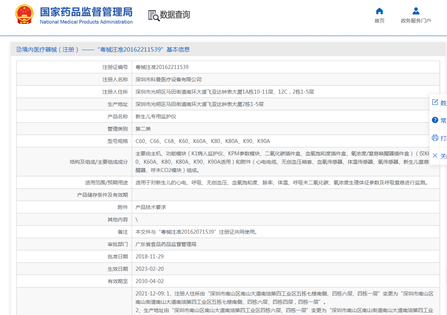Click 广东省食品药品监督管理局 approval department
This screenshot has width=447, height=315.
166,244
